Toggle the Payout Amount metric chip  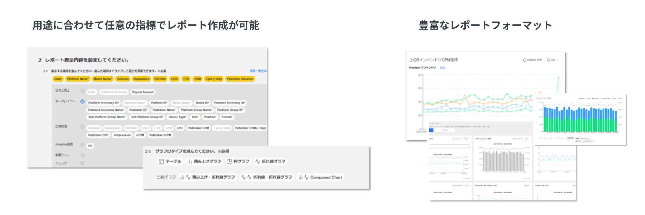tap(143, 92)
